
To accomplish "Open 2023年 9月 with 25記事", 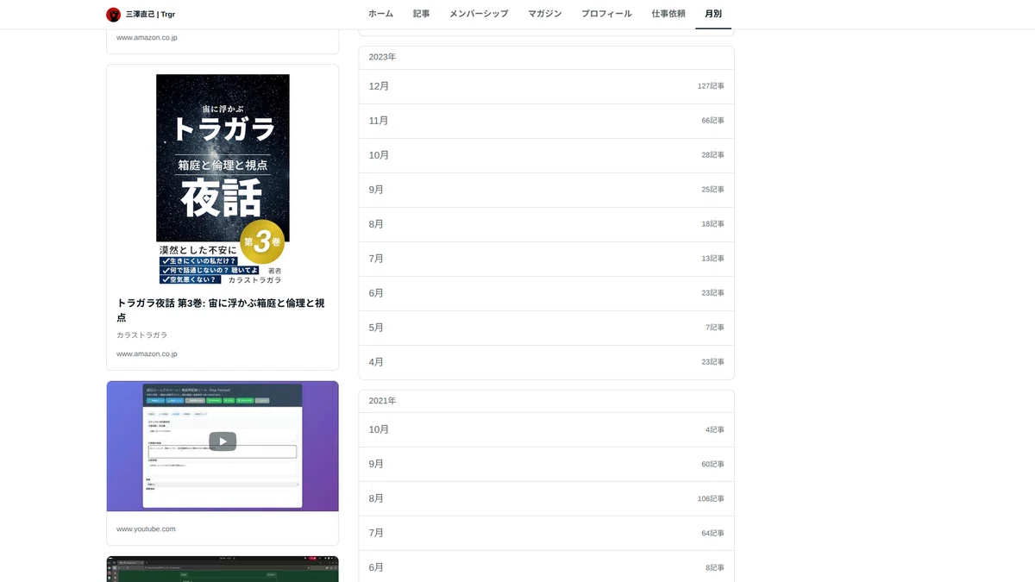I will click(546, 190).
